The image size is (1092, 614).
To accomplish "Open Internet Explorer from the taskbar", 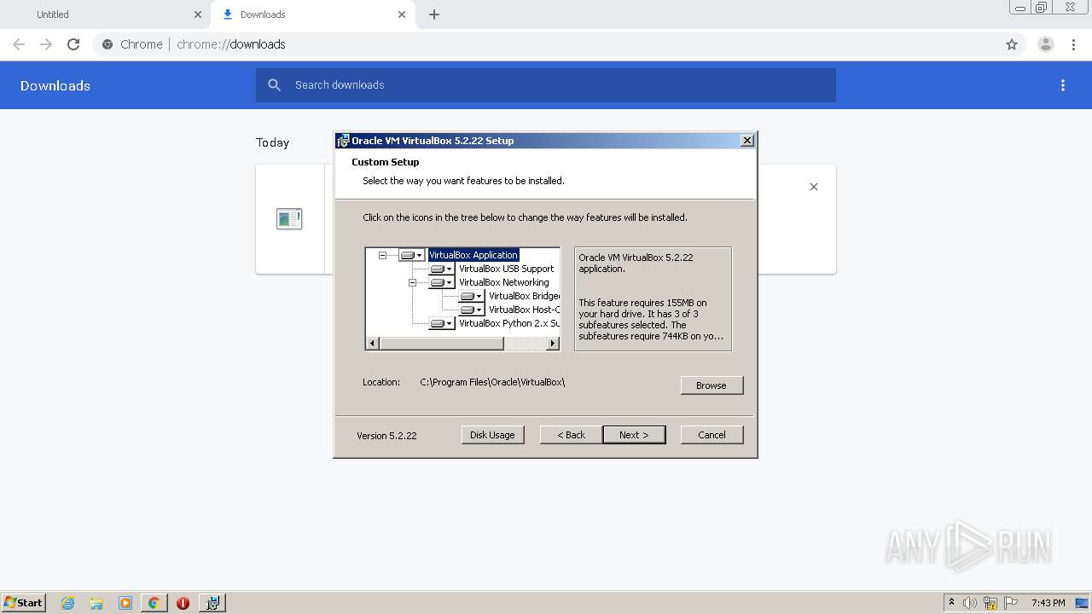I will tap(68, 603).
